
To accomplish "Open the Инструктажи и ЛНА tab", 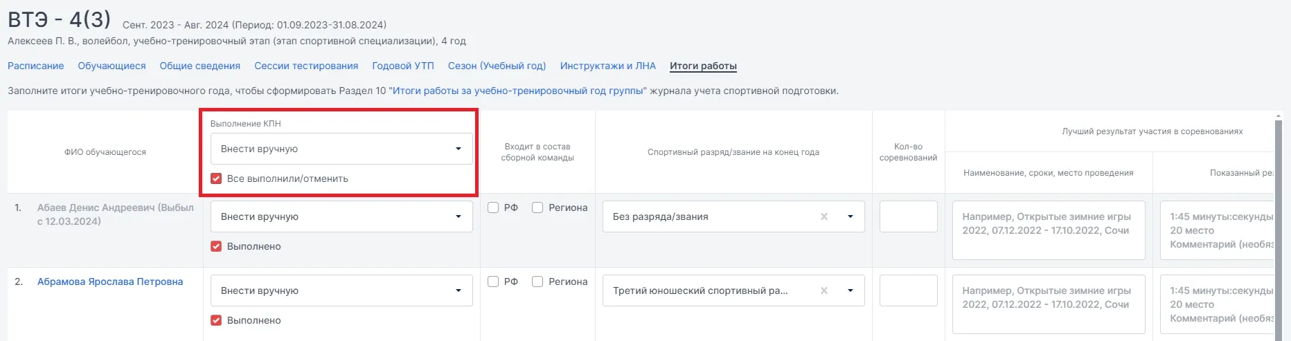I will [607, 66].
